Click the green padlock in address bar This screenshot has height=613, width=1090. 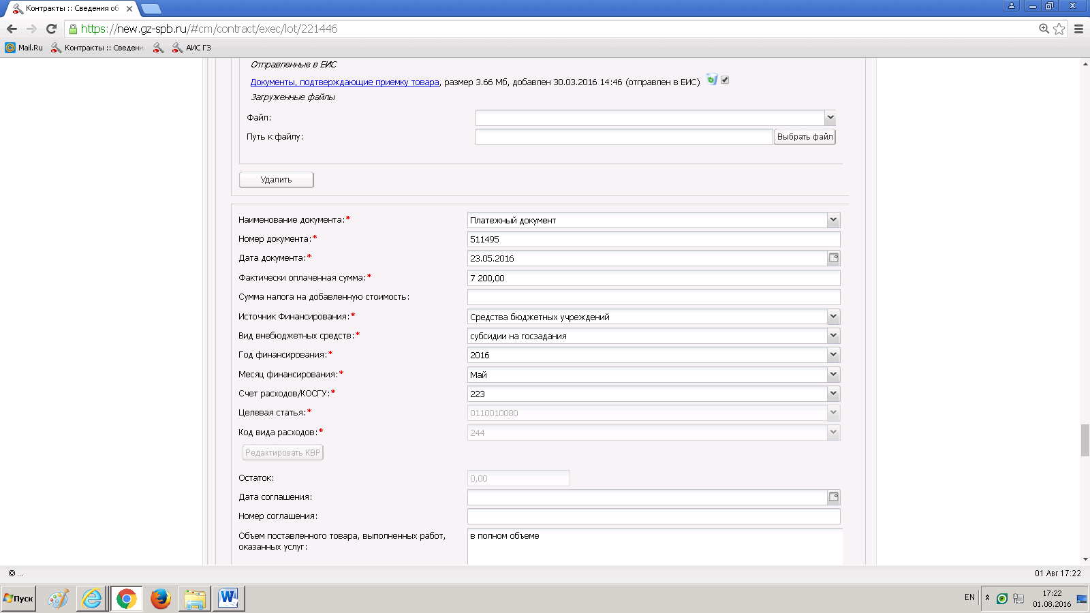[73, 29]
